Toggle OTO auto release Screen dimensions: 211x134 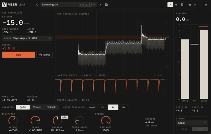[65, 117]
